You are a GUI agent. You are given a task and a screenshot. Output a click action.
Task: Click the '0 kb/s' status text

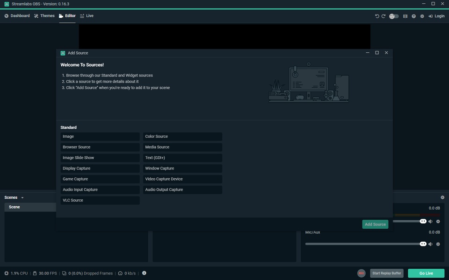pos(130,273)
